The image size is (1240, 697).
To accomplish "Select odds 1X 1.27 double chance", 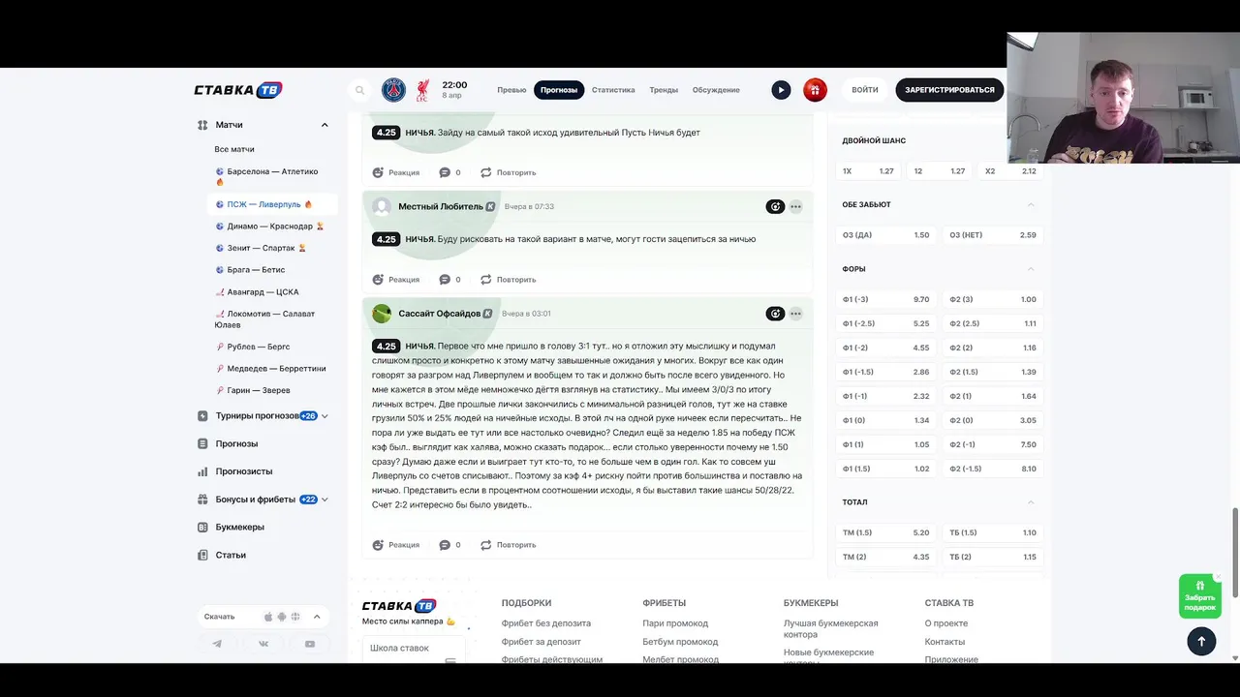I will click(868, 171).
